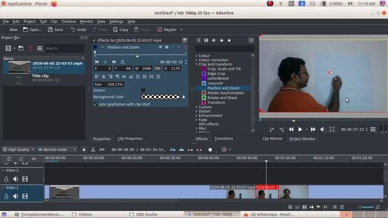Expand the Enhancement effects category

click(196, 116)
